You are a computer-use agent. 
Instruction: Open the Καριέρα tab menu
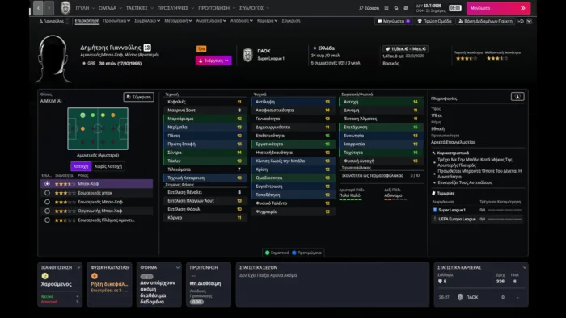pos(267,21)
